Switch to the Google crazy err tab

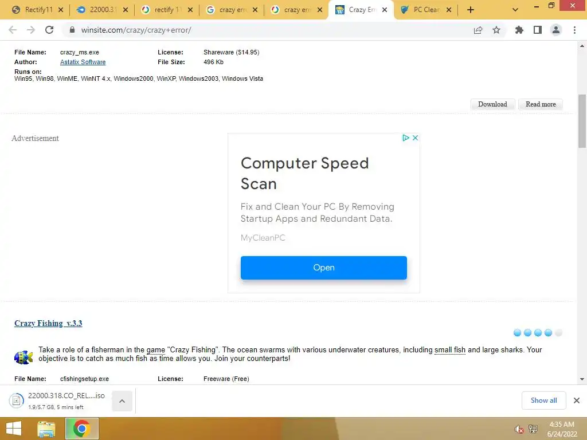click(228, 10)
